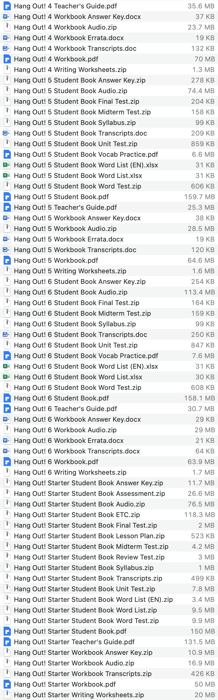Select Hang Out! 6 Workbook.pdf file name
Screen dimensions: 218x700
click(56, 462)
